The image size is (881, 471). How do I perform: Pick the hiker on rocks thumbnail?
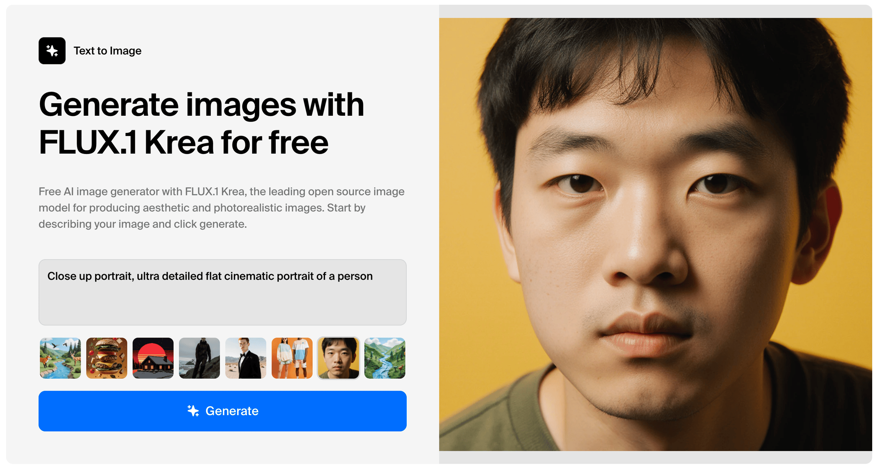pos(199,358)
